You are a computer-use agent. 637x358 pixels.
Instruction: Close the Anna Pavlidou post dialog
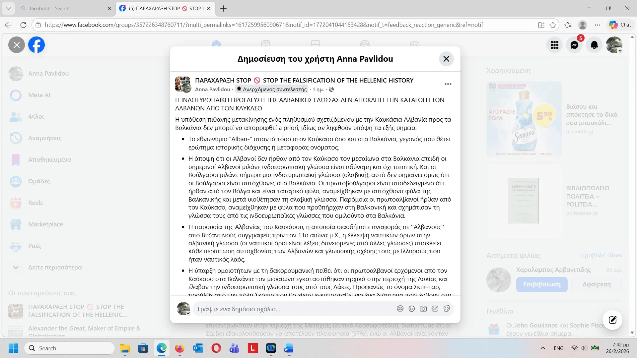(x=446, y=59)
